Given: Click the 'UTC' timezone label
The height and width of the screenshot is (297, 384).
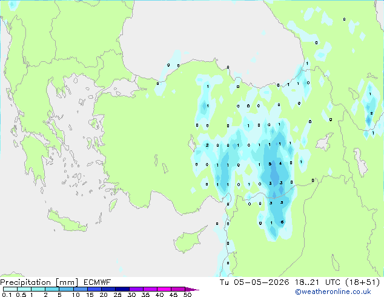Looking at the screenshot, I should click(x=333, y=282).
